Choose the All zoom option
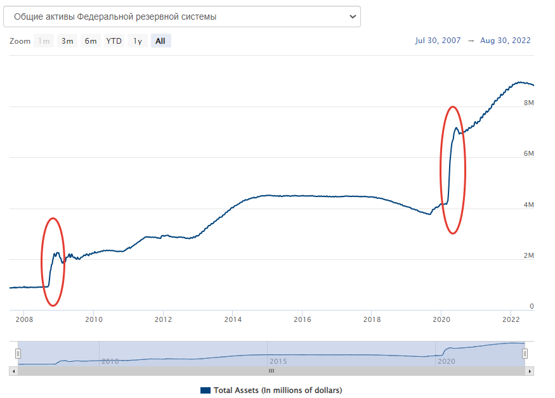The height and width of the screenshot is (398, 555). pyautogui.click(x=160, y=41)
